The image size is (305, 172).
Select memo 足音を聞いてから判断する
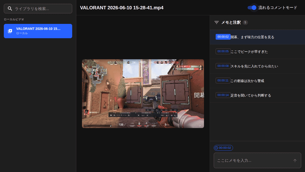pyautogui.click(x=251, y=95)
